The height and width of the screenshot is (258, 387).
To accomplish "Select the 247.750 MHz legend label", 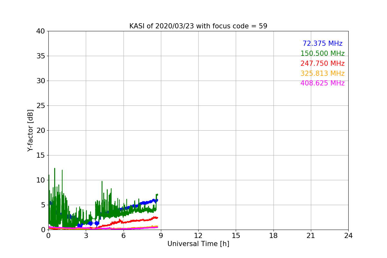I will click(x=322, y=64).
